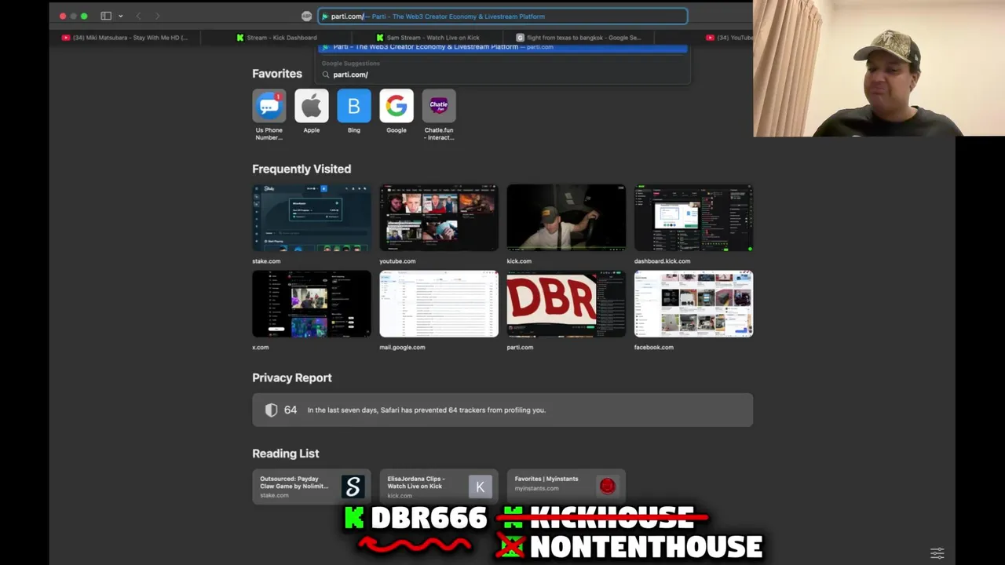Click the Kick favicon on Sam Stream tab

pos(380,38)
